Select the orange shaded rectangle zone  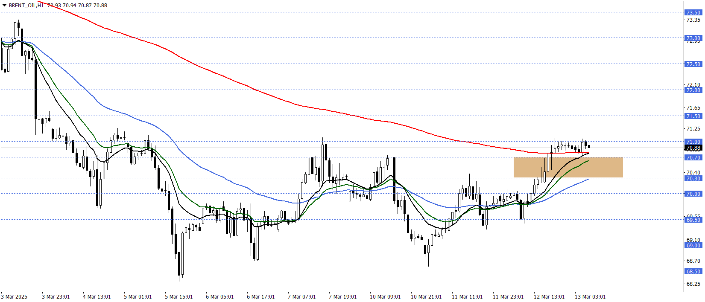568,168
